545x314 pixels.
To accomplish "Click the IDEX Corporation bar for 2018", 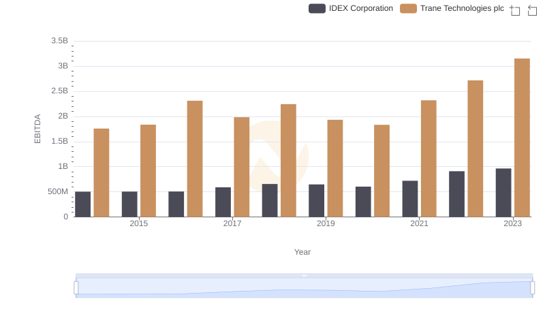I will tap(270, 200).
